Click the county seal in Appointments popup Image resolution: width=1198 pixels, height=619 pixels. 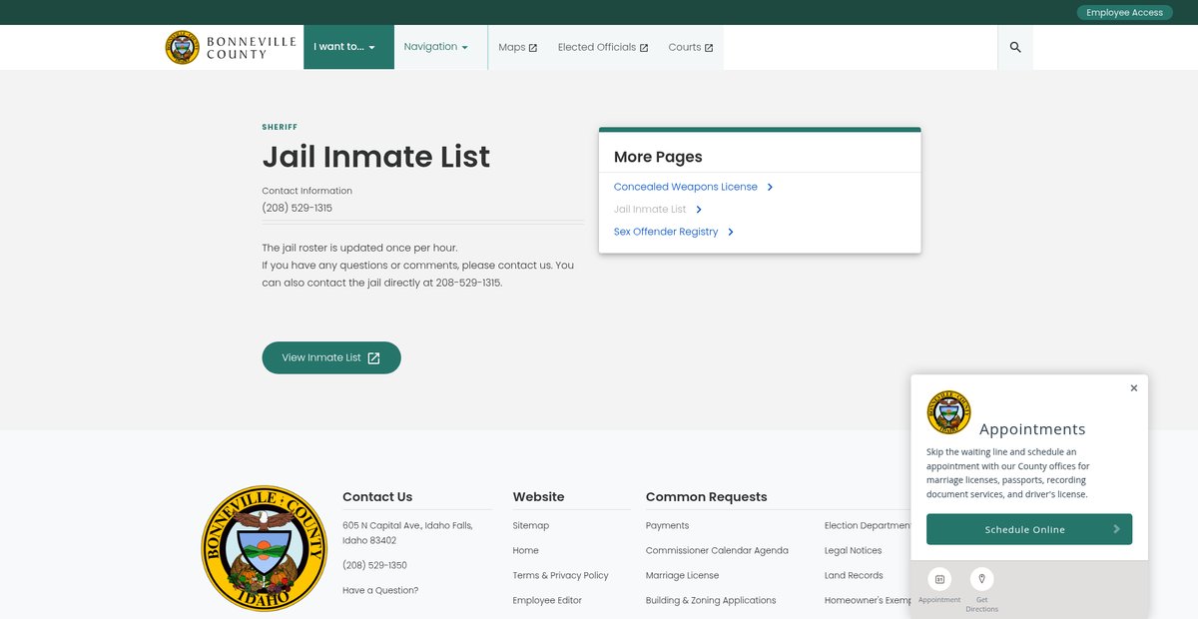click(948, 412)
